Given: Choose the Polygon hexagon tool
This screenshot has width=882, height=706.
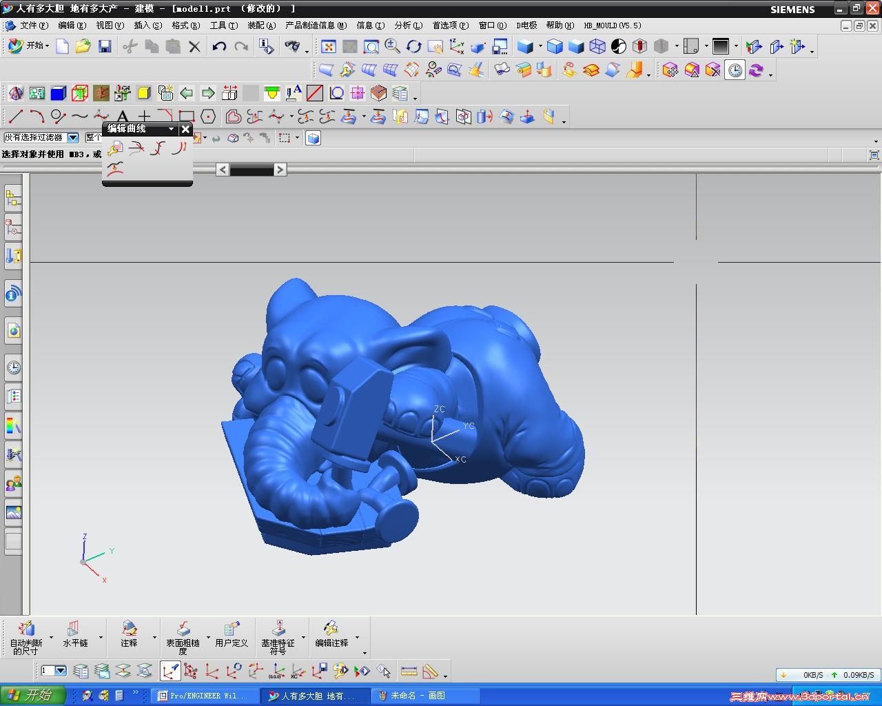Looking at the screenshot, I should (208, 117).
